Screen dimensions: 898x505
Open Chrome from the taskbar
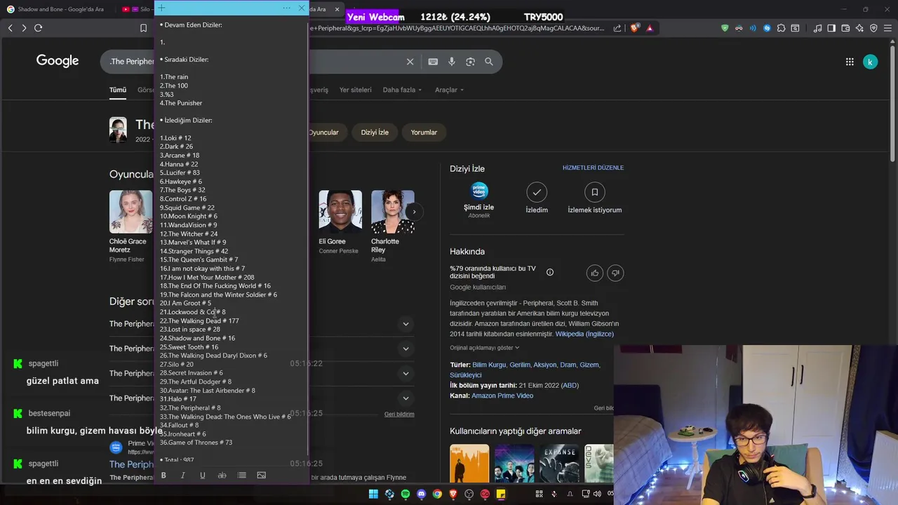(x=437, y=494)
